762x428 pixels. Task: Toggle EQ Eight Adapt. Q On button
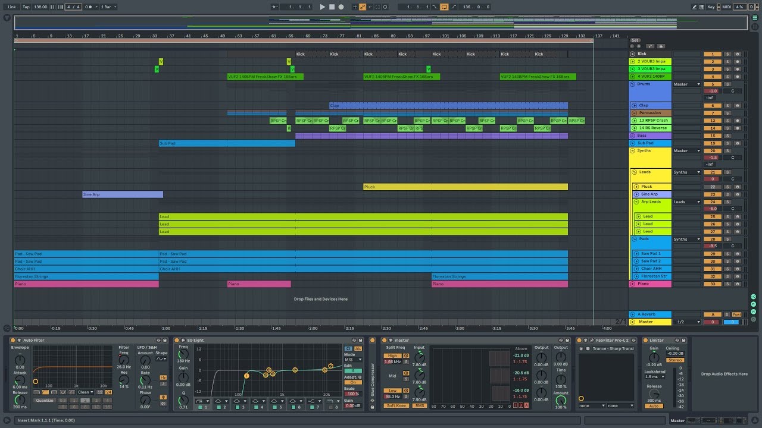tap(352, 382)
